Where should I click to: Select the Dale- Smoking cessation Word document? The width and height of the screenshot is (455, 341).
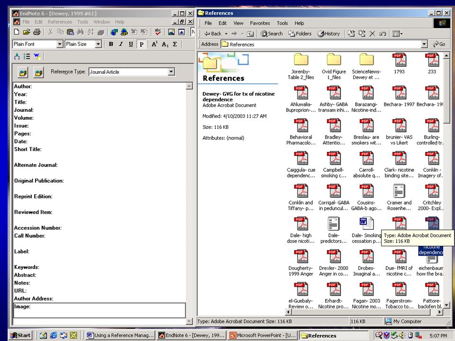pyautogui.click(x=366, y=230)
